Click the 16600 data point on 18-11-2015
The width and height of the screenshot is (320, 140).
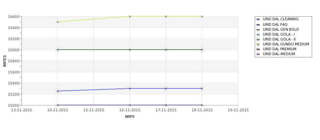click(202, 16)
